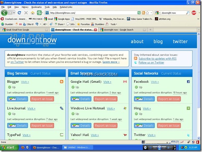The width and height of the screenshot is (202, 152).
Task: Reload the page with the refresh icon
Action: click(19, 13)
